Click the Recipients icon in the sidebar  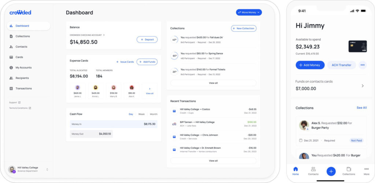click(x=11, y=78)
